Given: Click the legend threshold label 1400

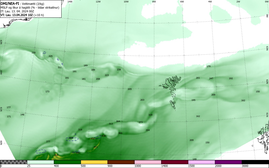Looking at the screenshot, I should (x=164, y=166).
